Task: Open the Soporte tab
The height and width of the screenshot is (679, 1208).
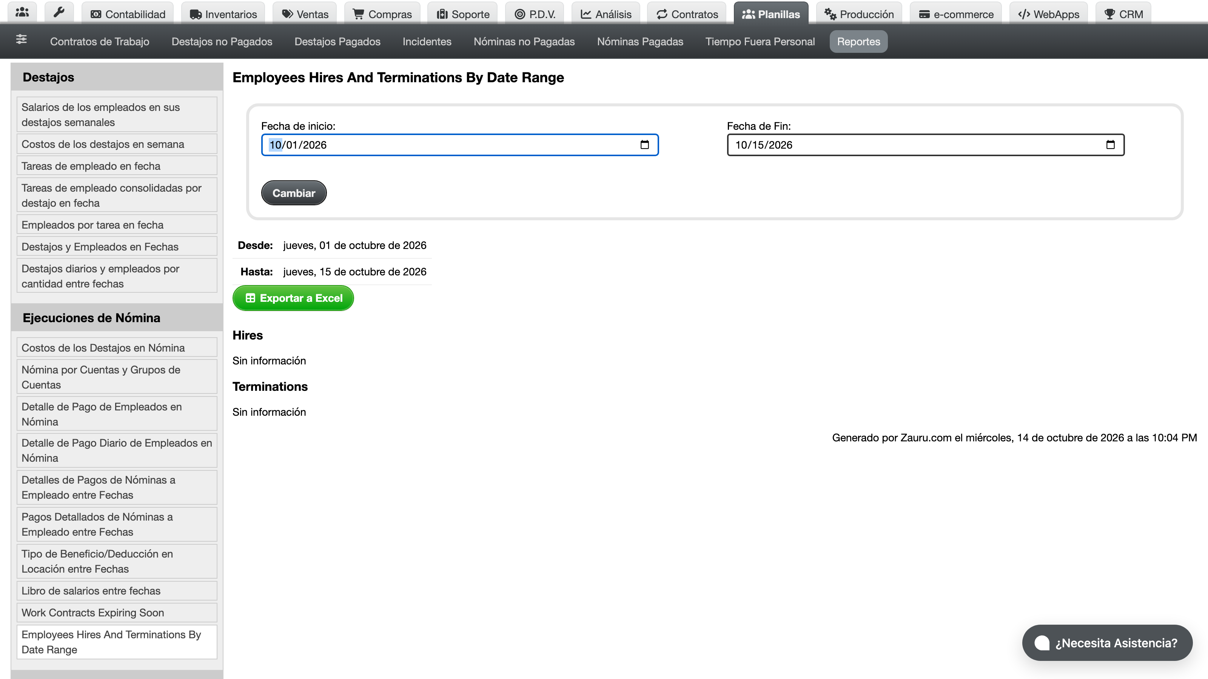Action: tap(463, 14)
